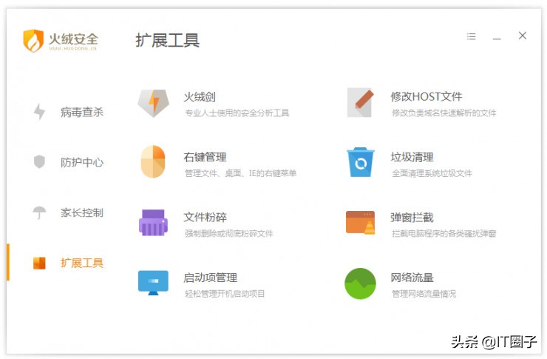Open the 火绒剑 sword shield icon

[x=154, y=103]
